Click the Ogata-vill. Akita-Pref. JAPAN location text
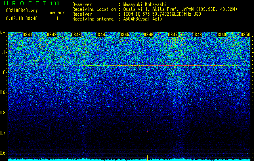The image size is (254, 161). tap(180, 9)
